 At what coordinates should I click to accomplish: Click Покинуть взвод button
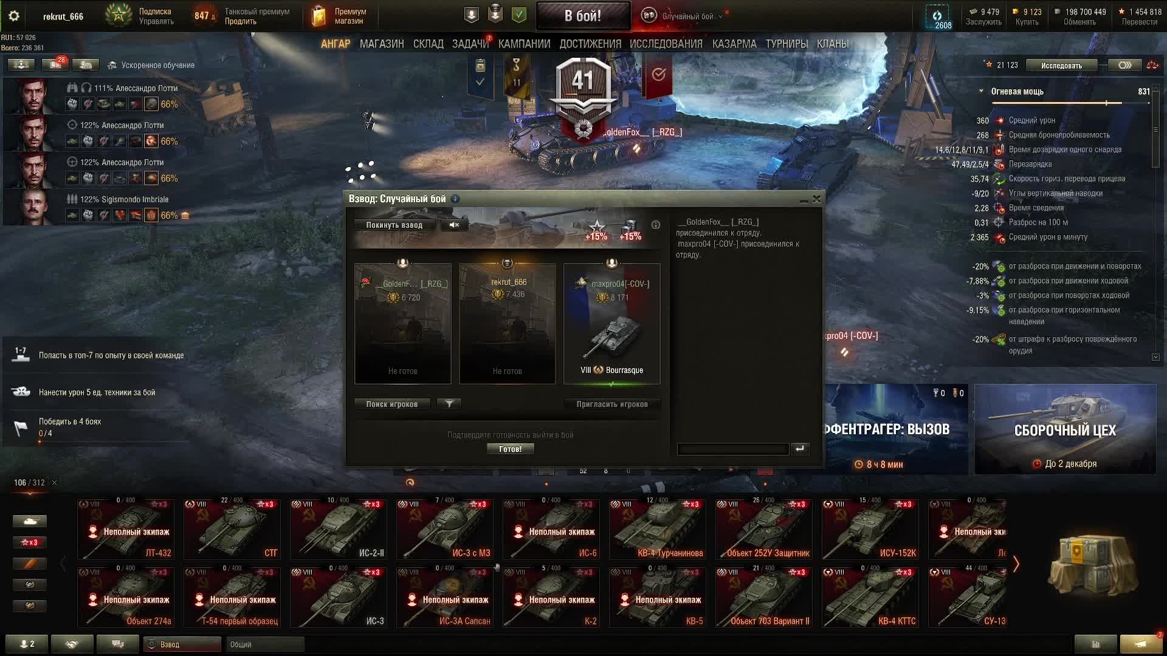[x=394, y=225]
